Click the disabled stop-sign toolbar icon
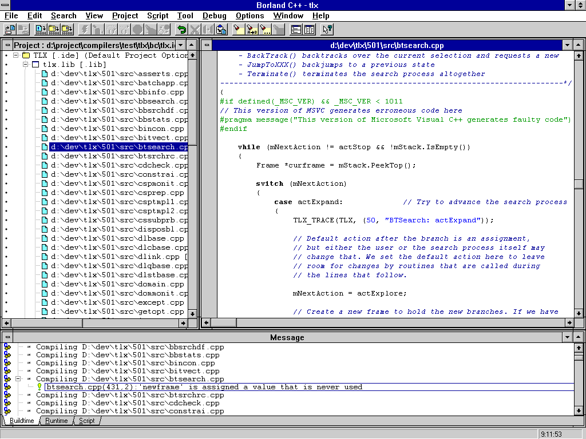Image resolution: width=586 pixels, height=439 pixels. coord(137,30)
